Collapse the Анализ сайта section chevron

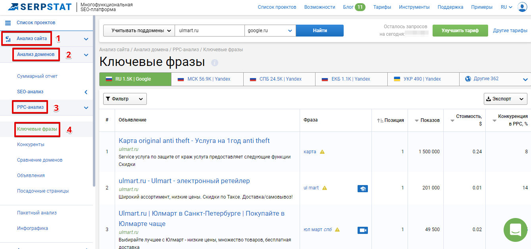(x=86, y=39)
